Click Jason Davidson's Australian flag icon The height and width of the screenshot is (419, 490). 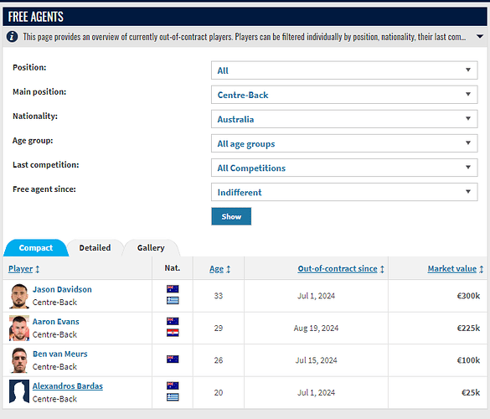tap(173, 288)
